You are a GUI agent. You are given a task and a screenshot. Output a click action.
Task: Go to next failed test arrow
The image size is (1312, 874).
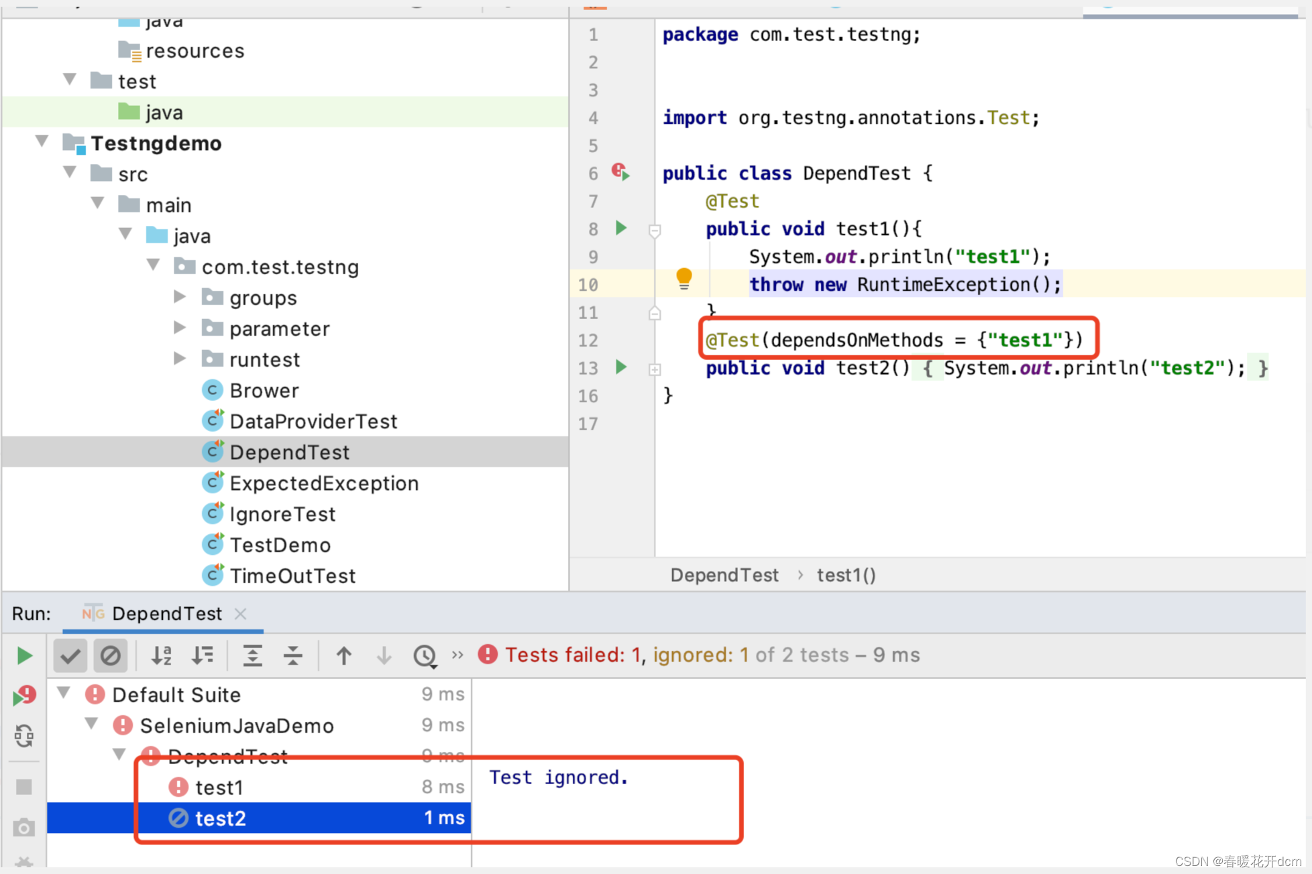pyautogui.click(x=384, y=655)
